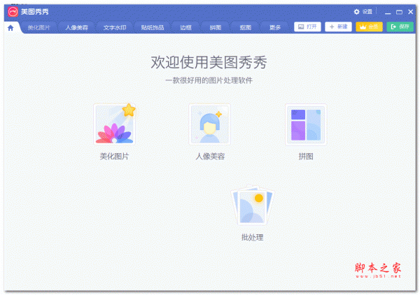Click the 批处理 label text
420x295 pixels.
pos(252,238)
